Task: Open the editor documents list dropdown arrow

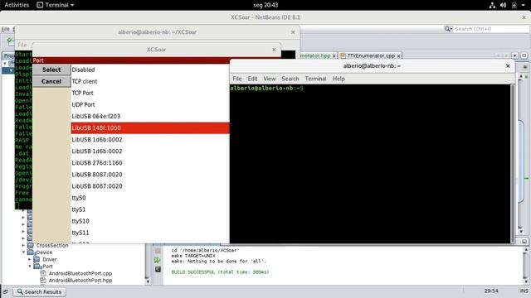Action: coord(515,55)
